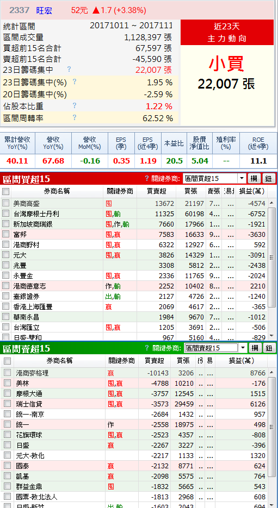Sort sell table by 券商名稱 column

[x=60, y=361]
